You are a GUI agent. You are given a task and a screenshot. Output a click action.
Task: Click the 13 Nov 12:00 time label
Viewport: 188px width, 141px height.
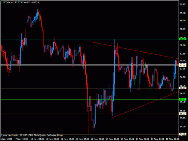coord(112,139)
